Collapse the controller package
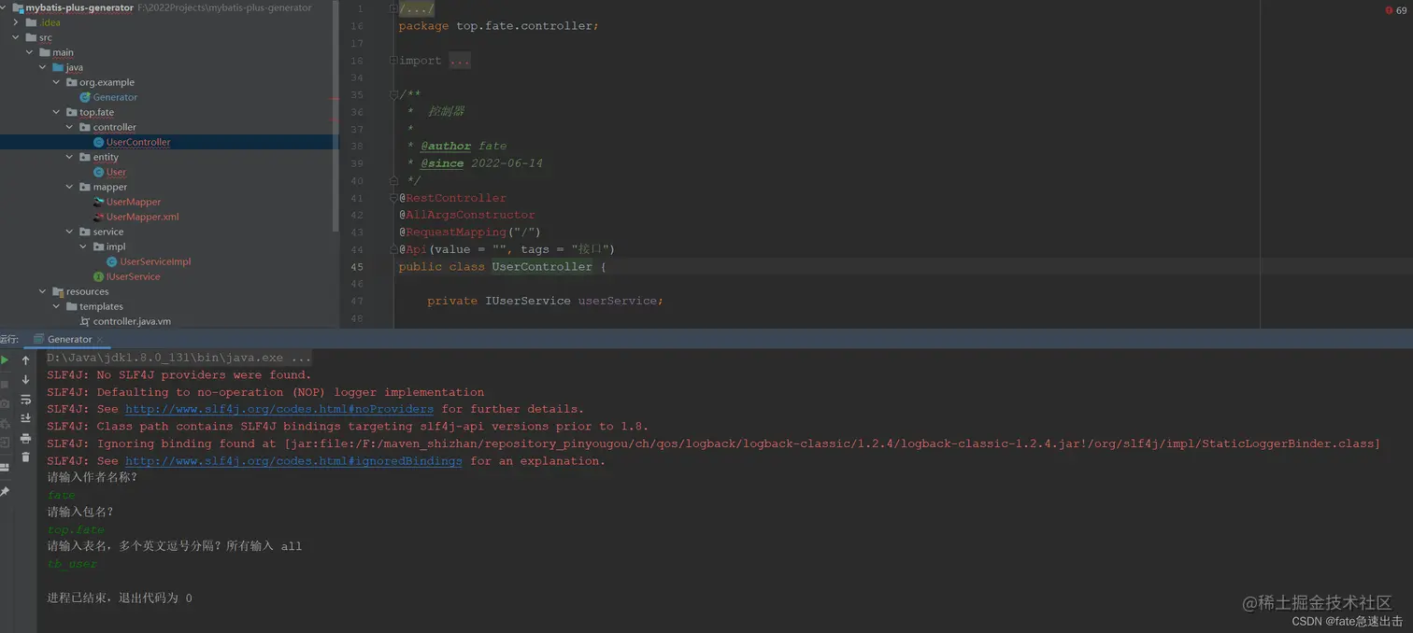 70,127
